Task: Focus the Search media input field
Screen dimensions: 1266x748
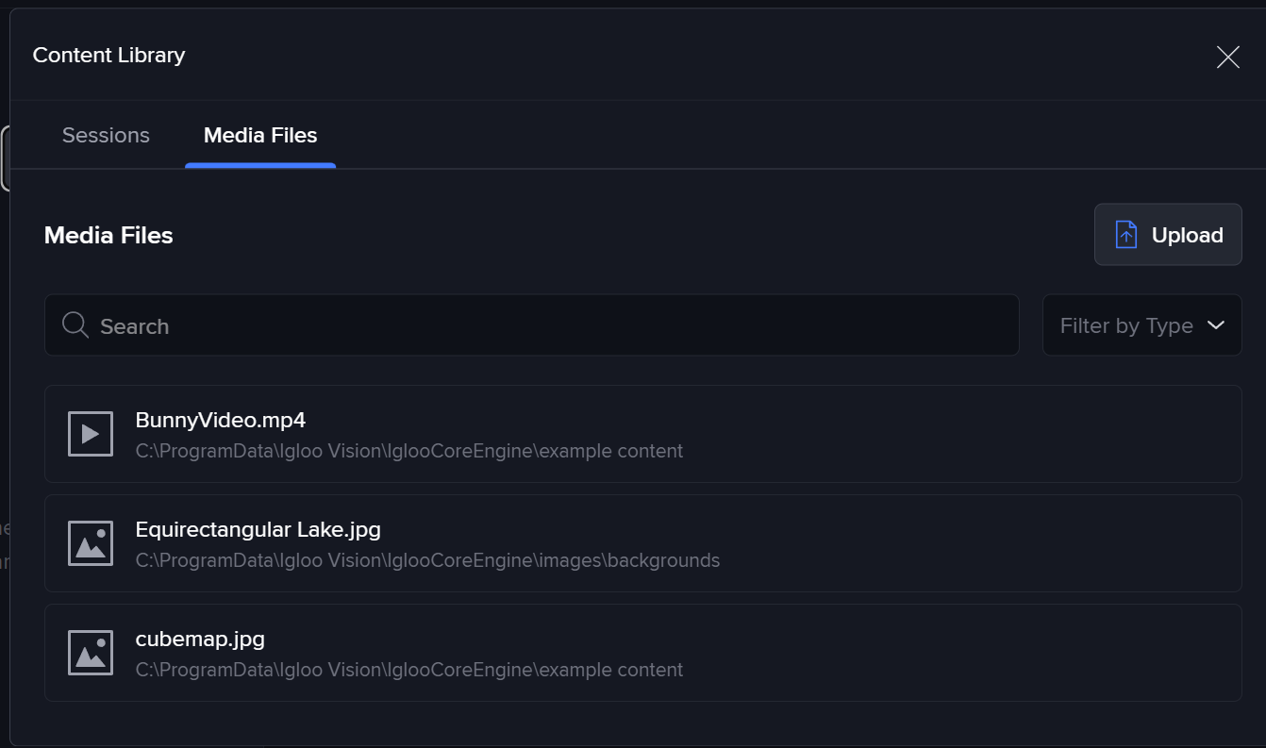Action: 547,326
